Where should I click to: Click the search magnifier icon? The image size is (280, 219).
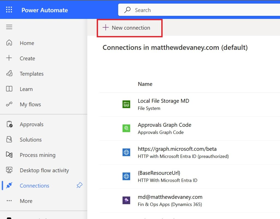click(x=127, y=10)
